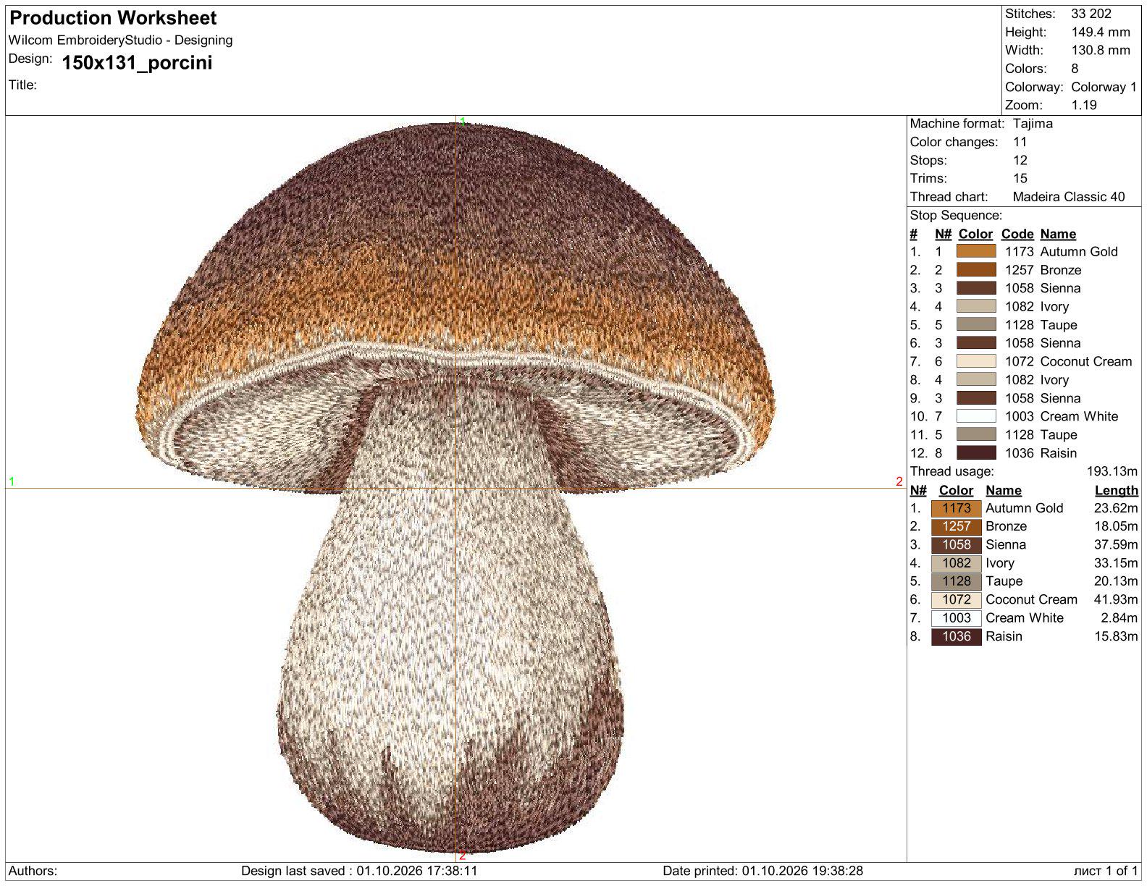Click the Code column header in stop sequence

pyautogui.click(x=1017, y=234)
